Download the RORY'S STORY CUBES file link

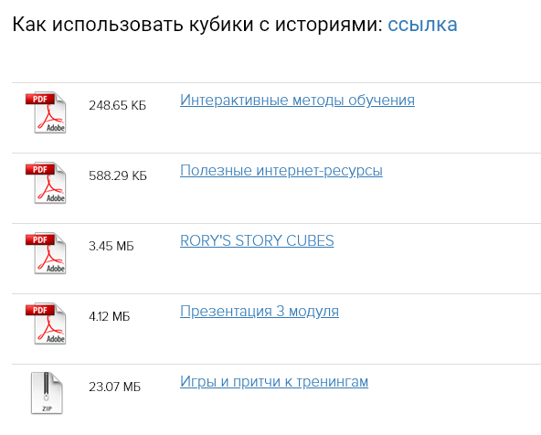point(257,240)
